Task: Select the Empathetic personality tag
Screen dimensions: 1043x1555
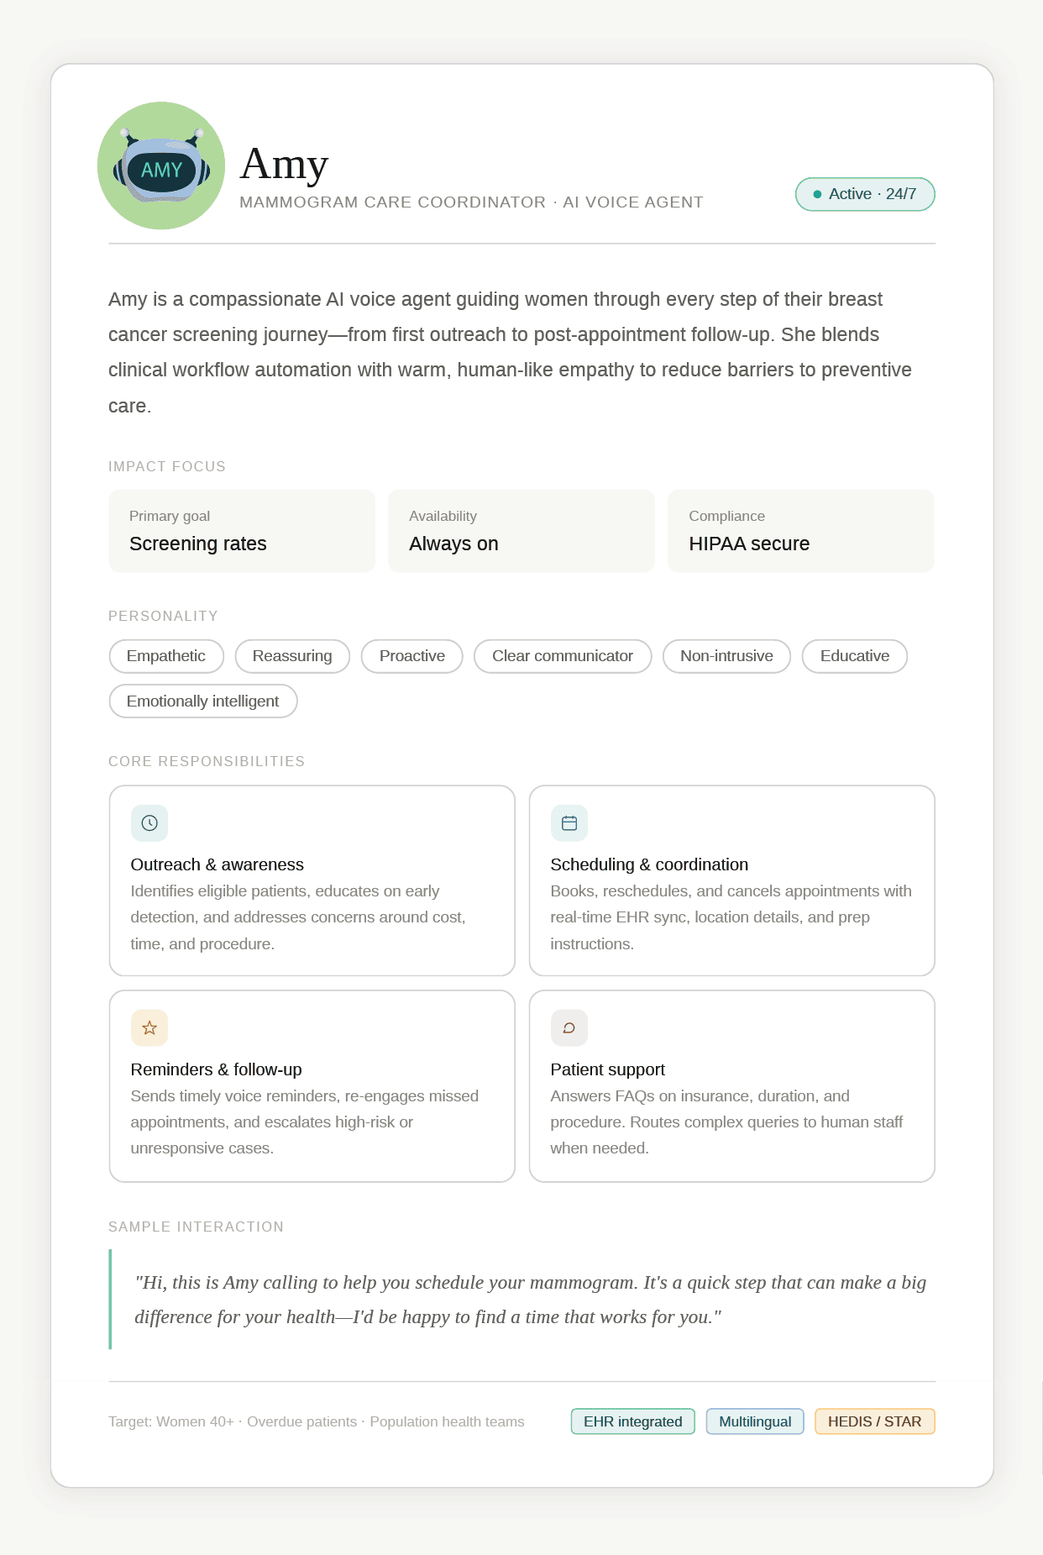Action: 166,656
